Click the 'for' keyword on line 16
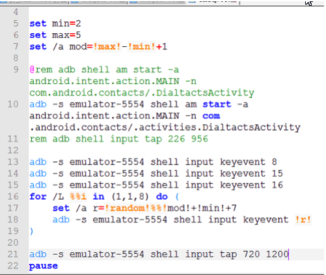 (x=38, y=196)
